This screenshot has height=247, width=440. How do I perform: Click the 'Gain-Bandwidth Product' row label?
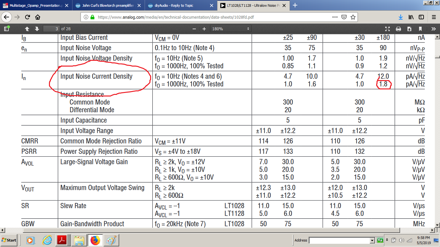[x=92, y=224]
